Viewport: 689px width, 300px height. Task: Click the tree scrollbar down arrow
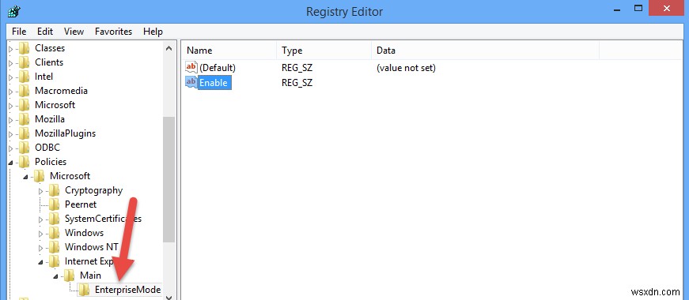click(169, 297)
